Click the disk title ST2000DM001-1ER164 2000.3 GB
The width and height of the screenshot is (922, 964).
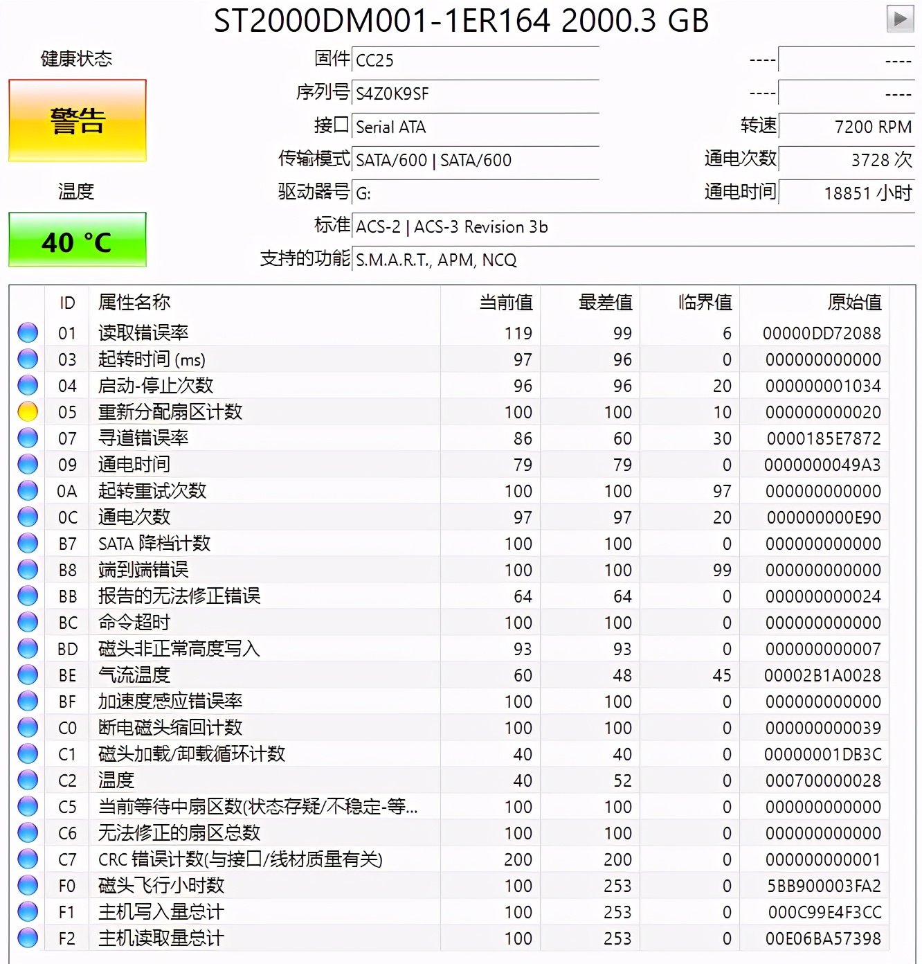(x=461, y=21)
